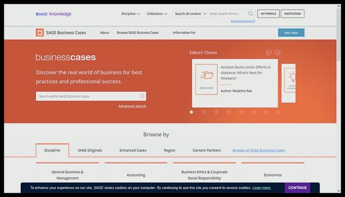Select the first carousel dot indicator
This screenshot has width=345, height=197.
[x=191, y=112]
